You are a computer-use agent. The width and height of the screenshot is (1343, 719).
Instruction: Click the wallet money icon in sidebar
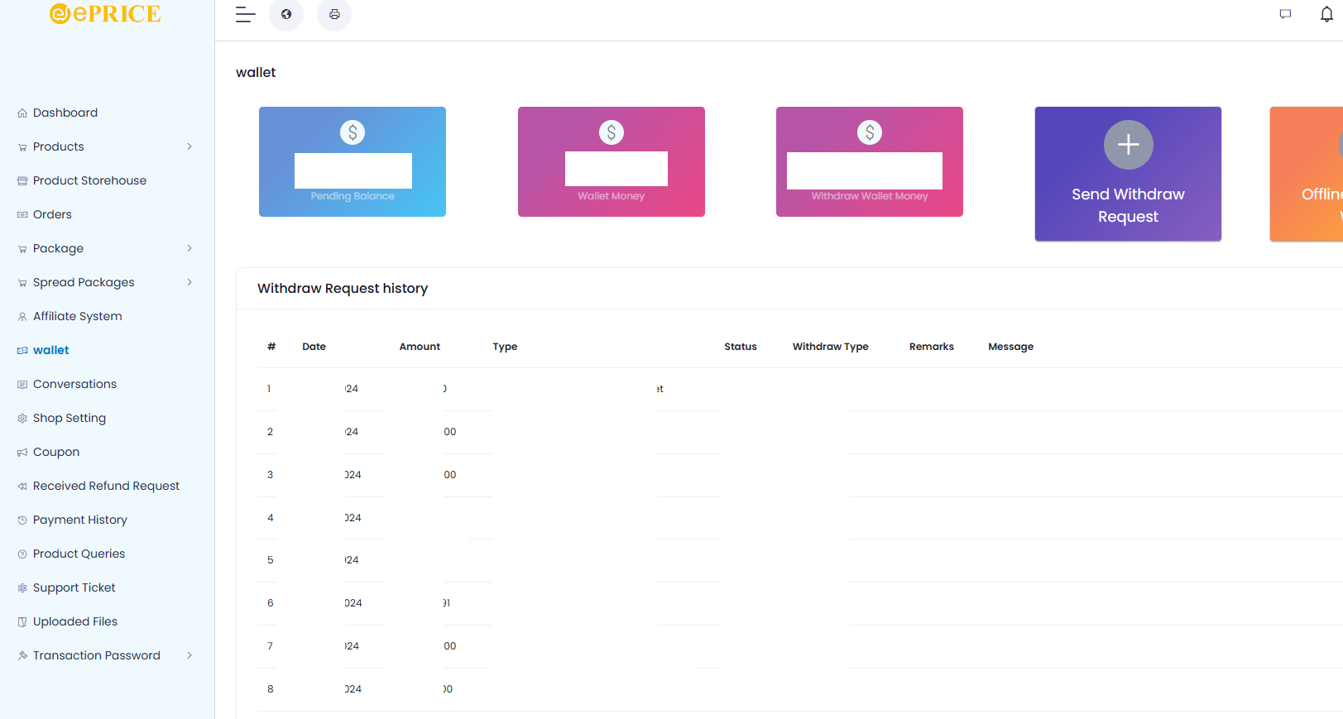click(22, 351)
